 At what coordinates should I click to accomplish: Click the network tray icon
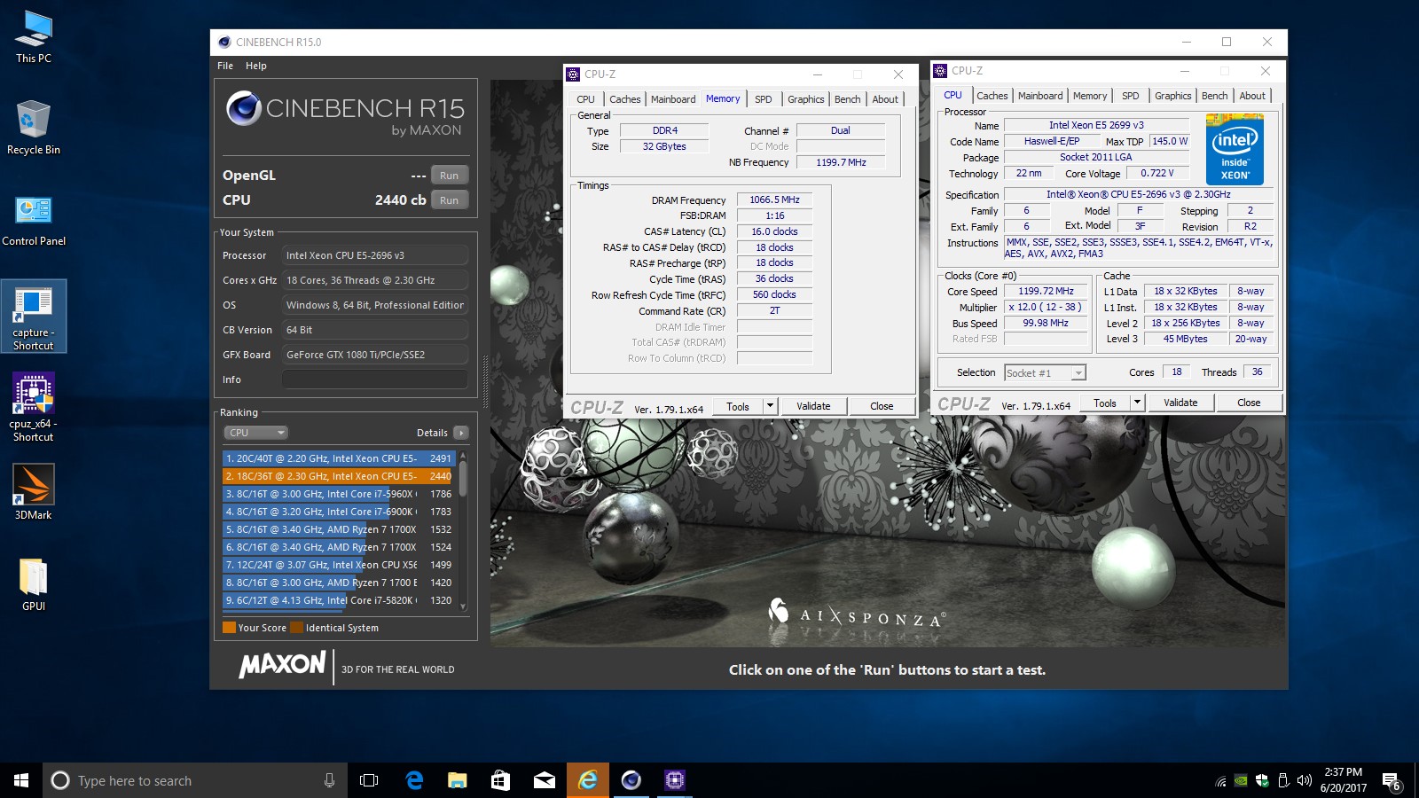tap(1221, 781)
